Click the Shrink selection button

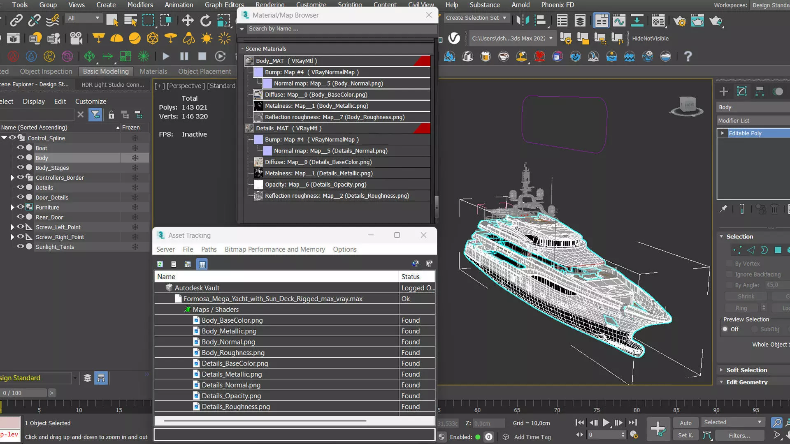click(746, 296)
